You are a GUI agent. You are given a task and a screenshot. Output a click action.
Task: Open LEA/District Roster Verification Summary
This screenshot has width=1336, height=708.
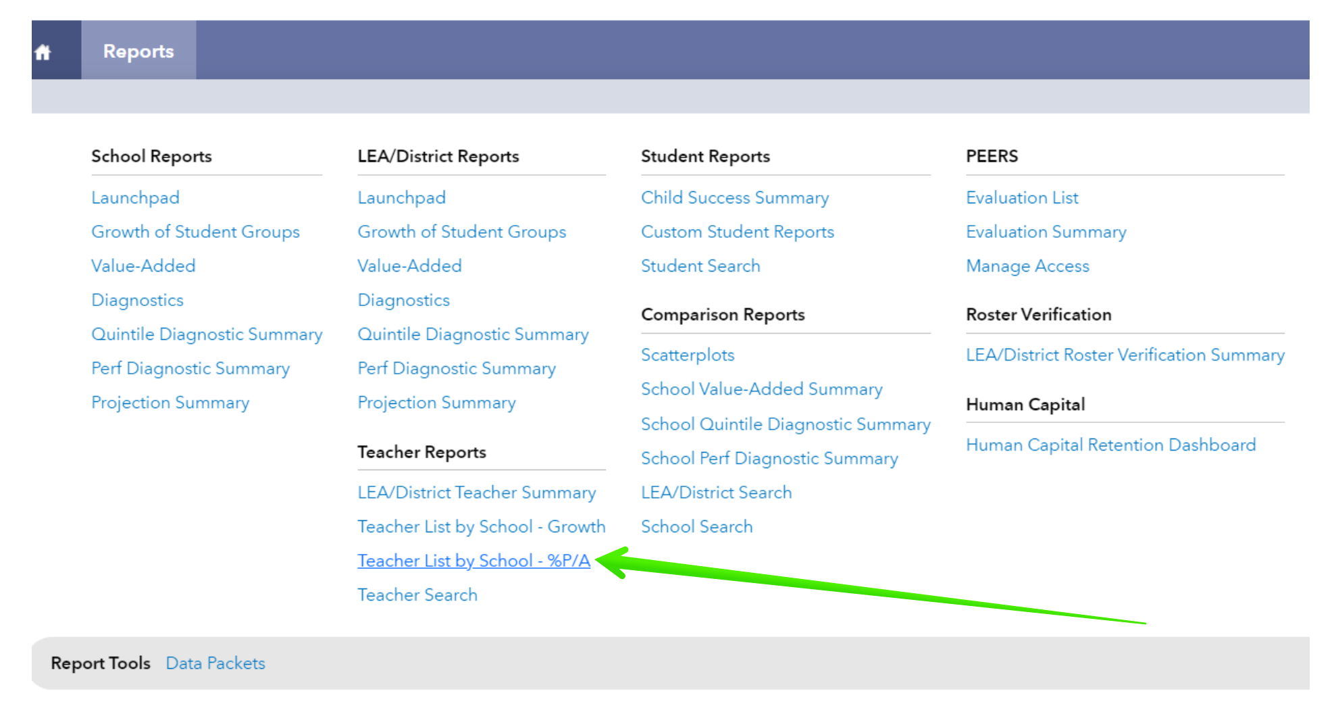coord(1125,355)
